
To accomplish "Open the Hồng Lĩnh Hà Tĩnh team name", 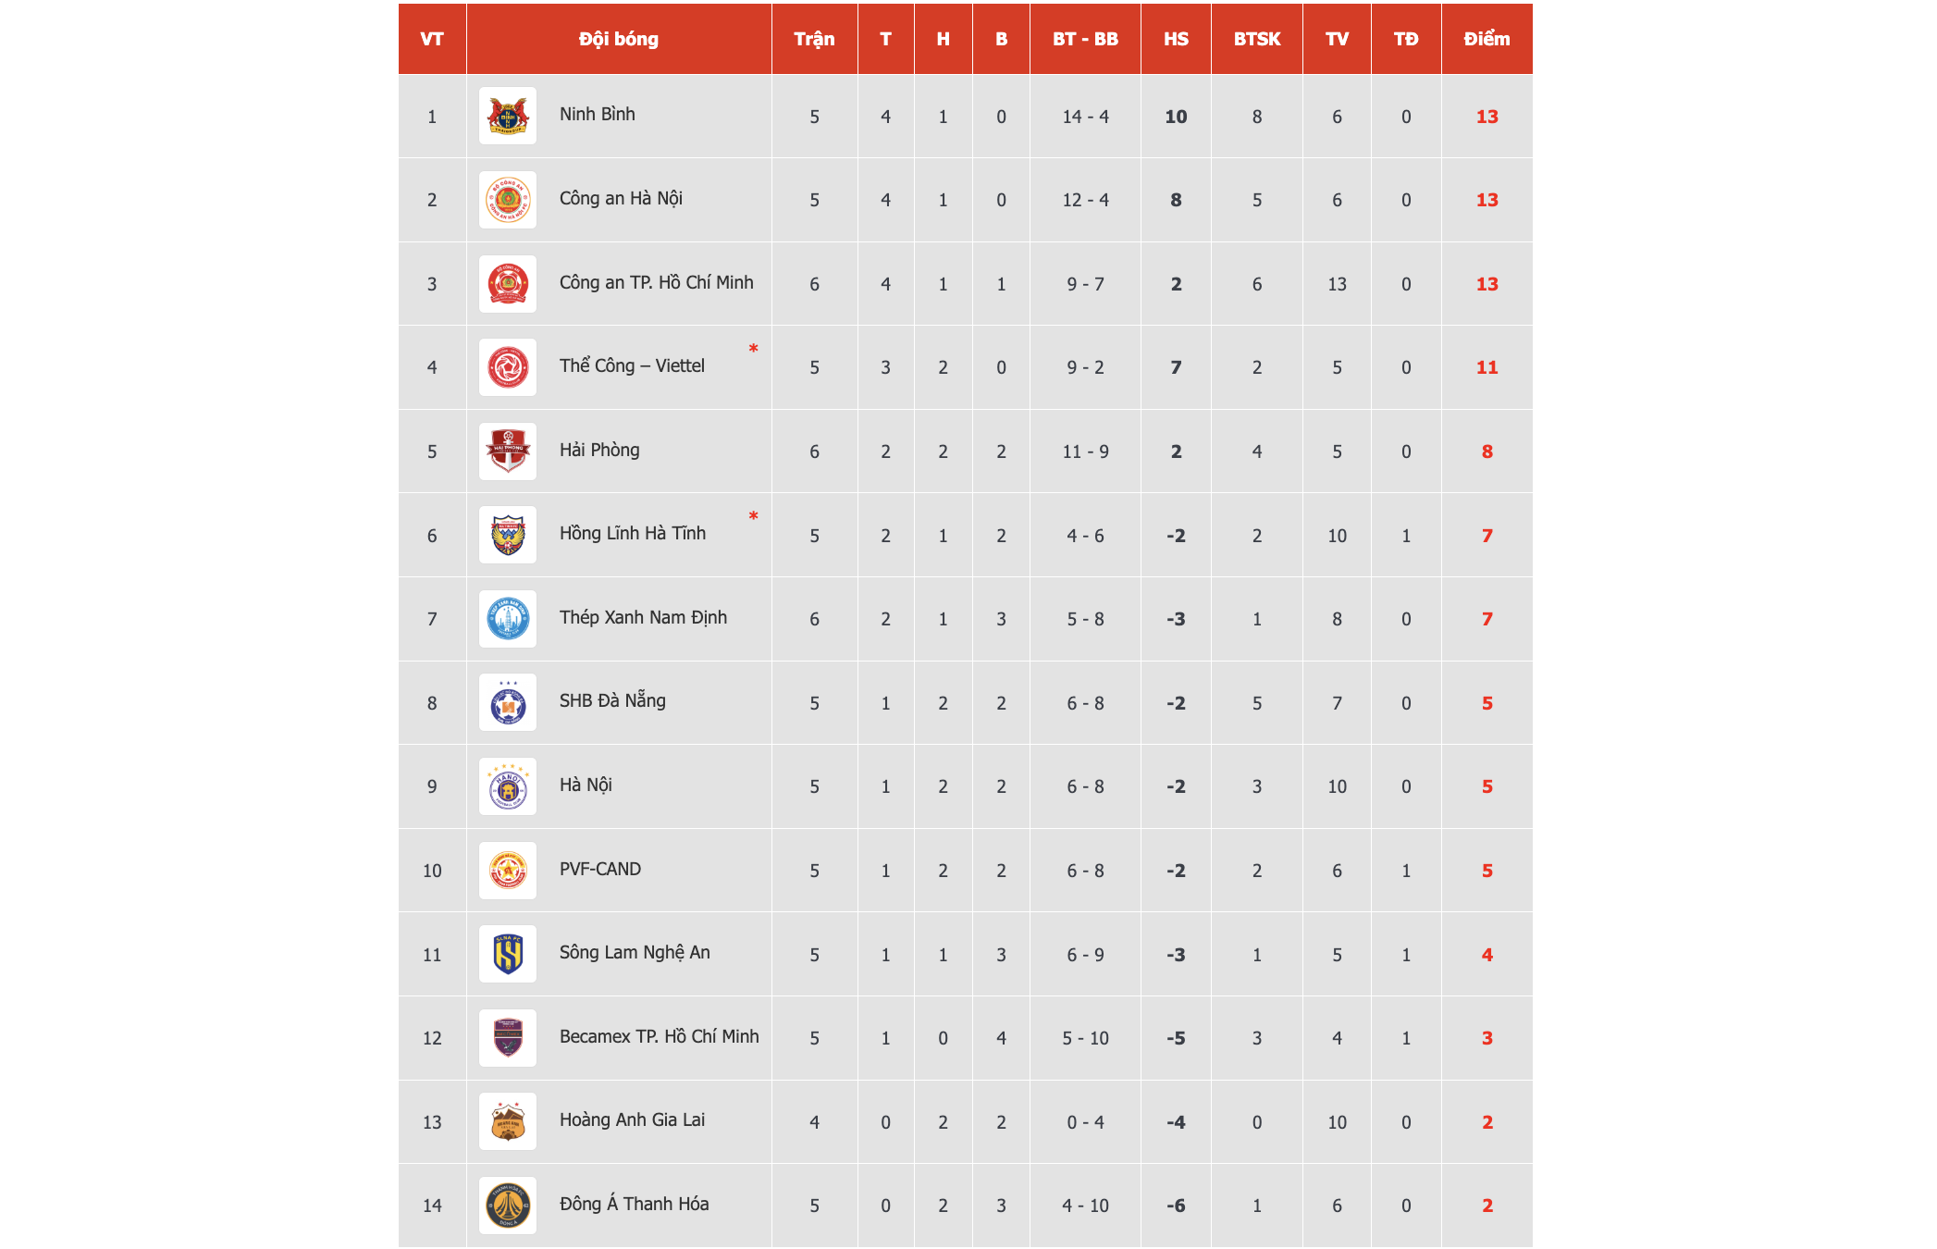I will 633,534.
